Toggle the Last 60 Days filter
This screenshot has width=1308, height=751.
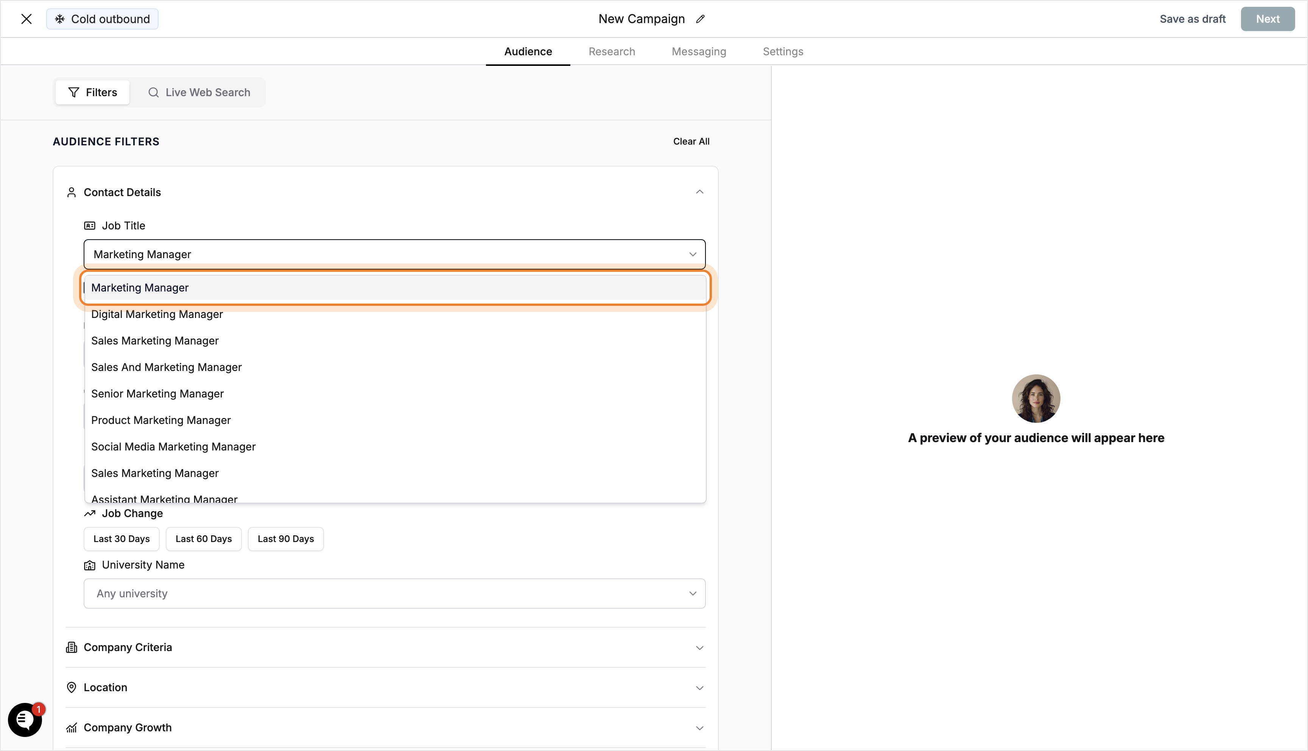(203, 539)
